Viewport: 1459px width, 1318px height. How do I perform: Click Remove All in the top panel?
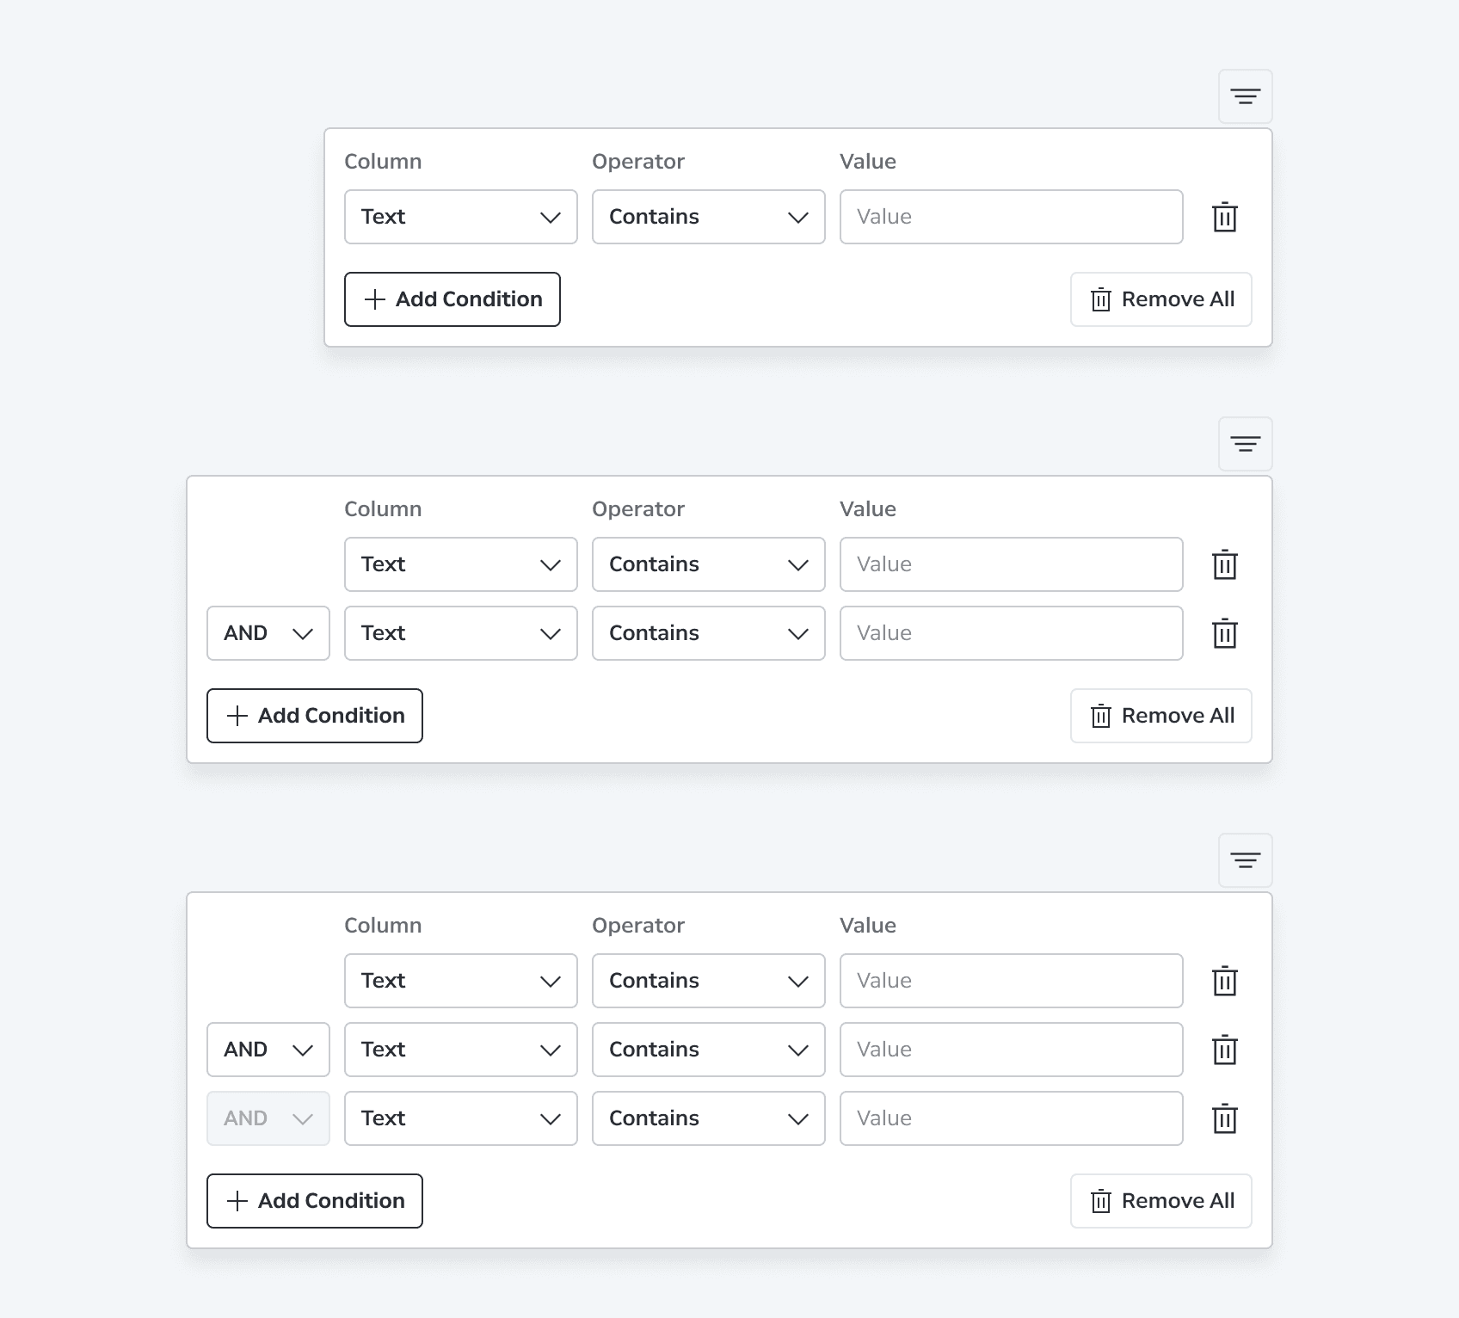pos(1161,299)
